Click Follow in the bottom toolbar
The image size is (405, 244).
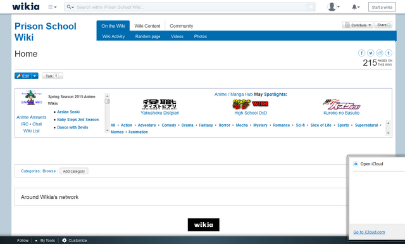23,240
